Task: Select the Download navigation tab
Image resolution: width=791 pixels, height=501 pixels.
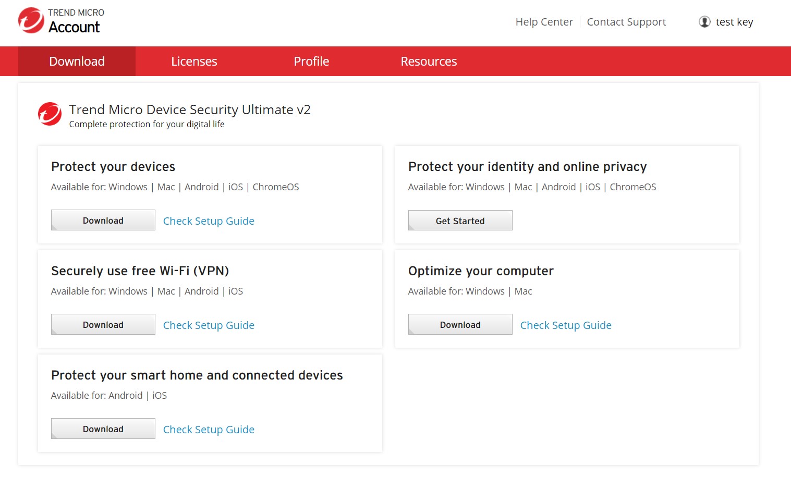Action: (76, 61)
